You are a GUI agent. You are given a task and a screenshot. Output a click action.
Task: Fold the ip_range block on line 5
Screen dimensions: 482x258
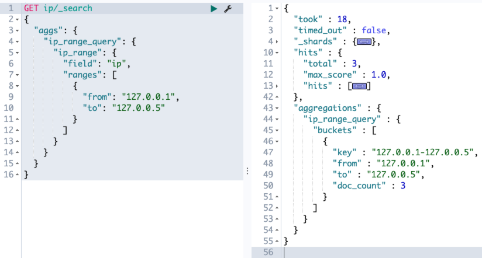[17, 53]
